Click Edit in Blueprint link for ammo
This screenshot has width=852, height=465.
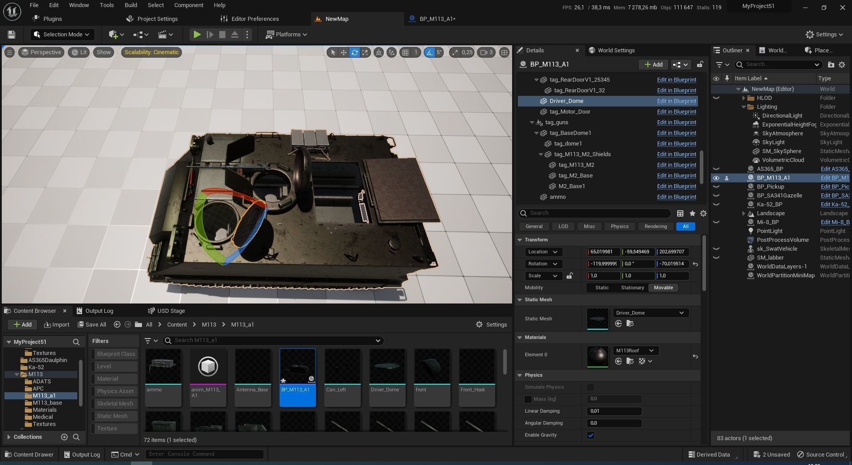(676, 197)
